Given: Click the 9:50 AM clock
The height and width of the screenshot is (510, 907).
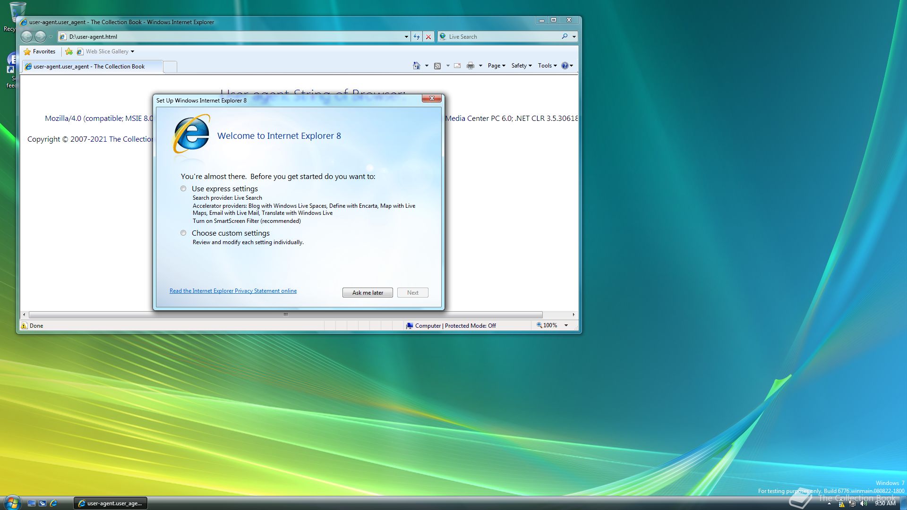Looking at the screenshot, I should click(885, 503).
